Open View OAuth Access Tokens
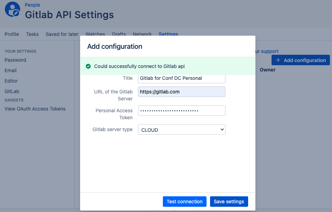Viewport: 332px width, 212px height. click(x=35, y=109)
